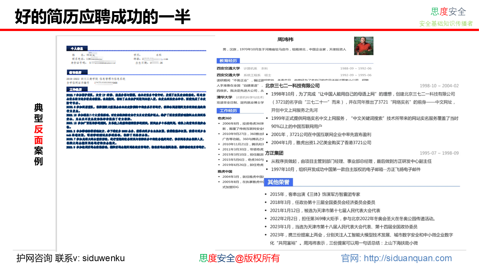Click the 安全基础知识传播者 tagline

tap(446, 24)
